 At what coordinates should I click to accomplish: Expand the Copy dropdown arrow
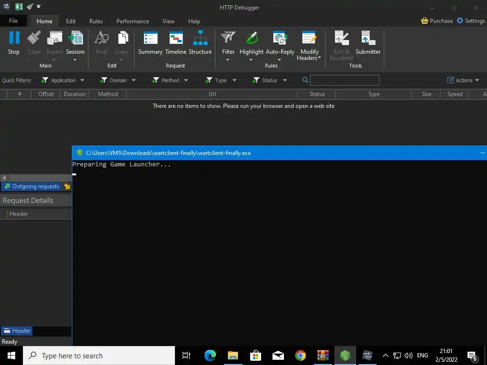pyautogui.click(x=121, y=59)
